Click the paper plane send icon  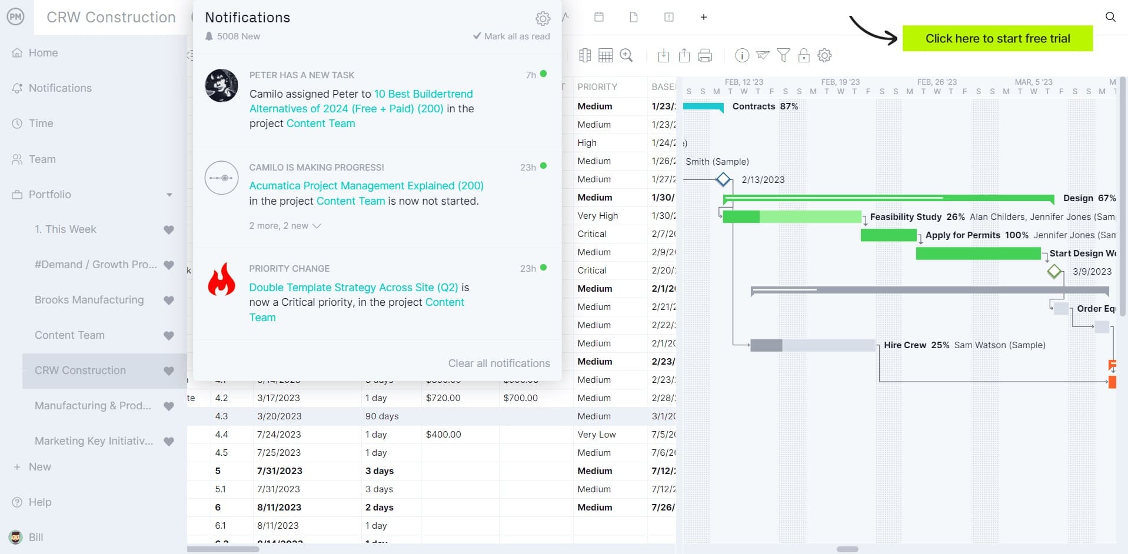[763, 55]
